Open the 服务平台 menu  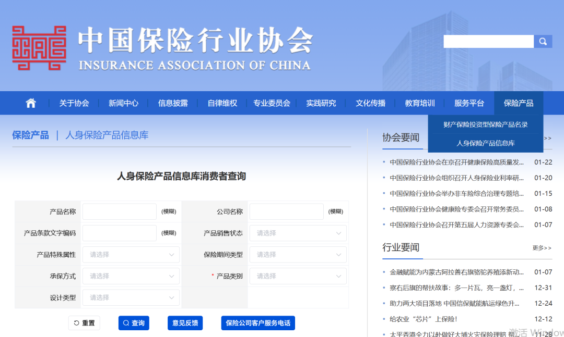point(469,103)
